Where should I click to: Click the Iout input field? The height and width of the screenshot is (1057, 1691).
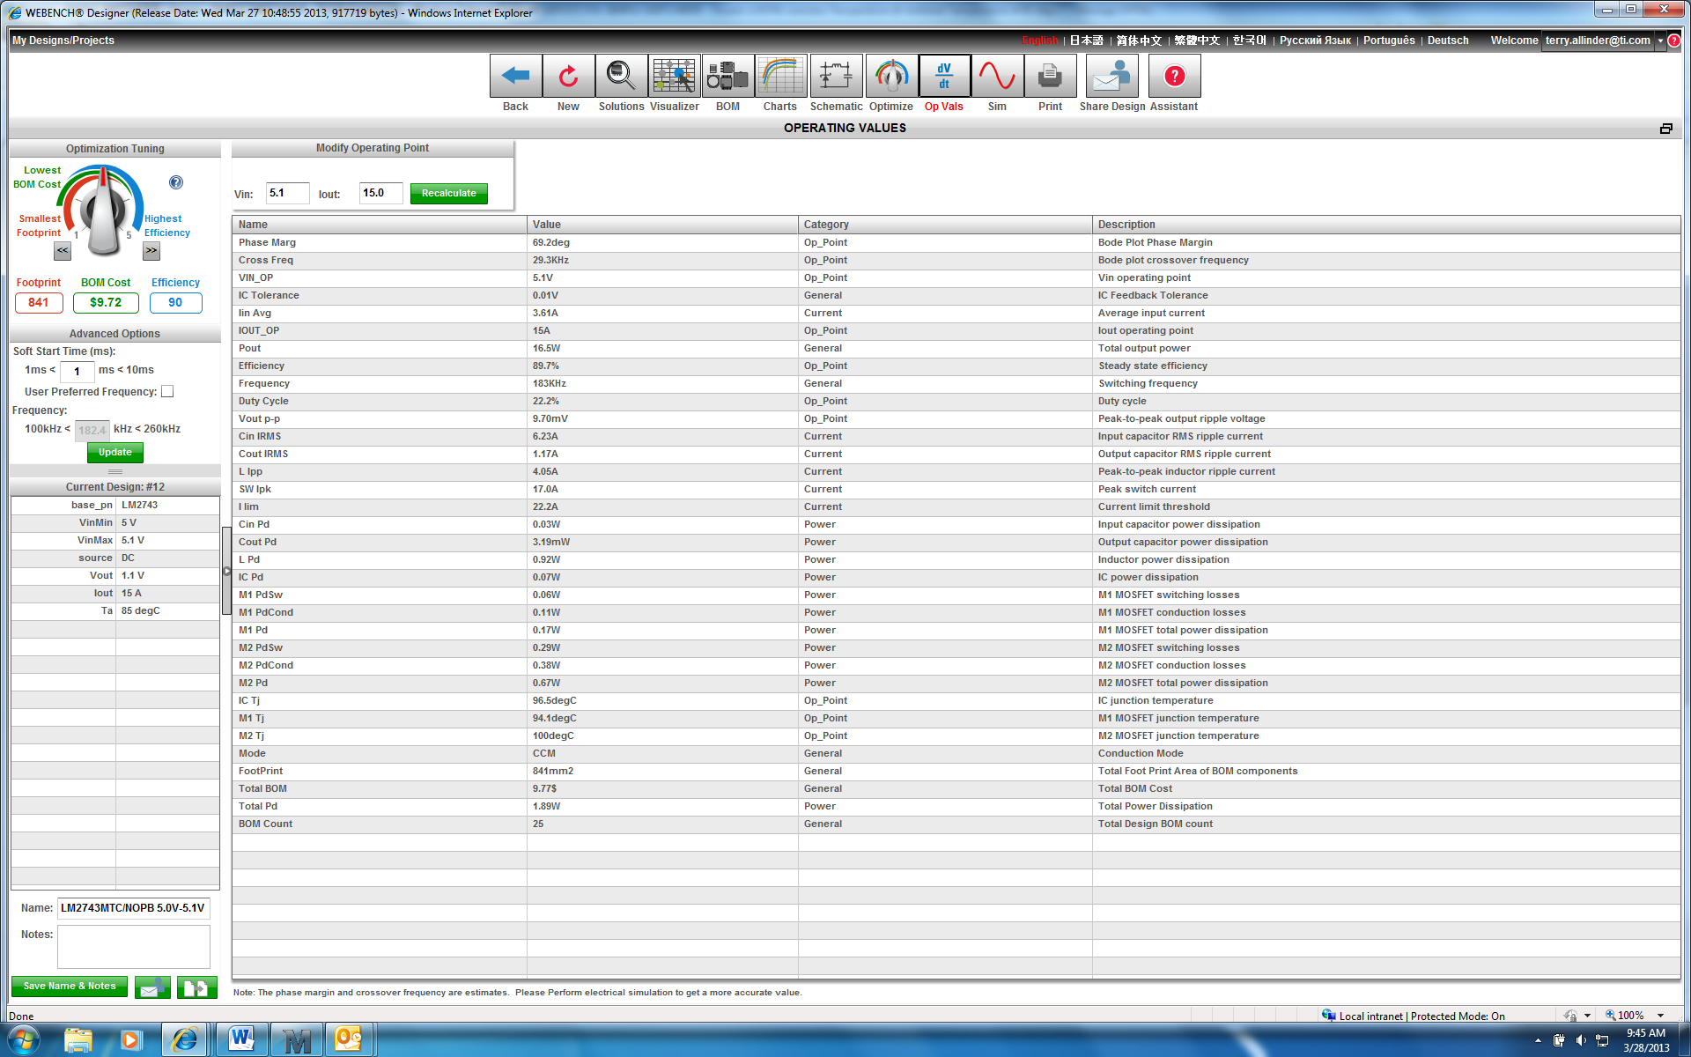coord(381,194)
